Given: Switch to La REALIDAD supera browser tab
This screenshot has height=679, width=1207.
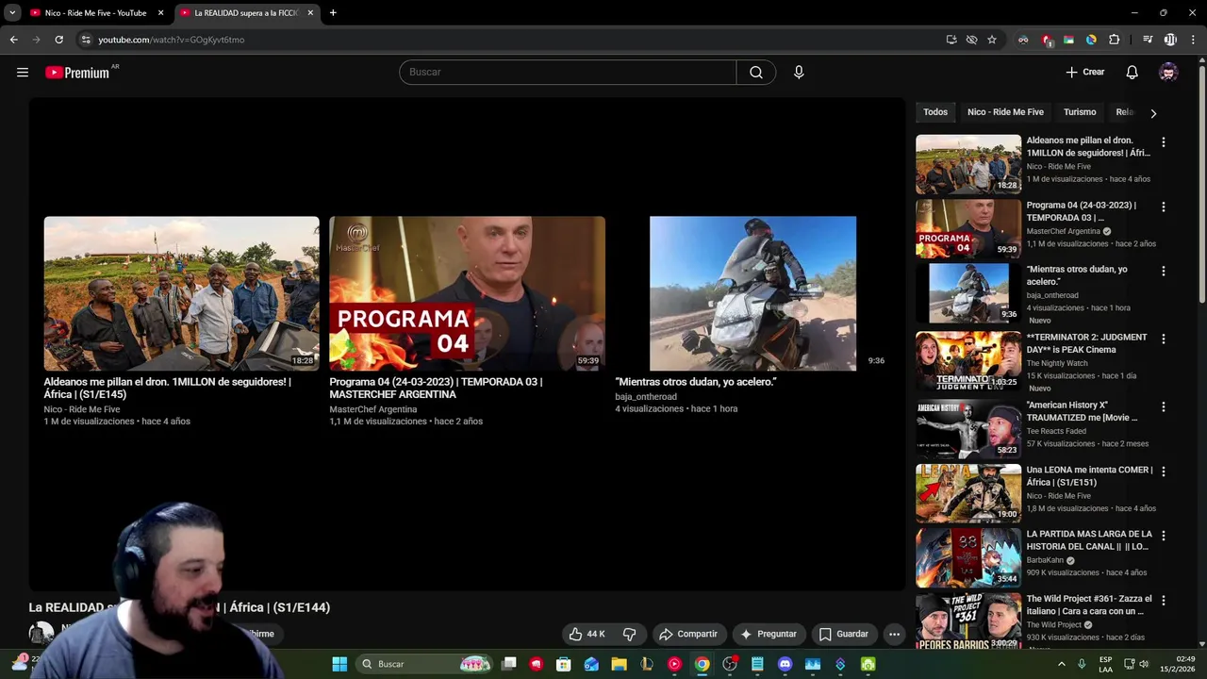Looking at the screenshot, I should [x=246, y=13].
